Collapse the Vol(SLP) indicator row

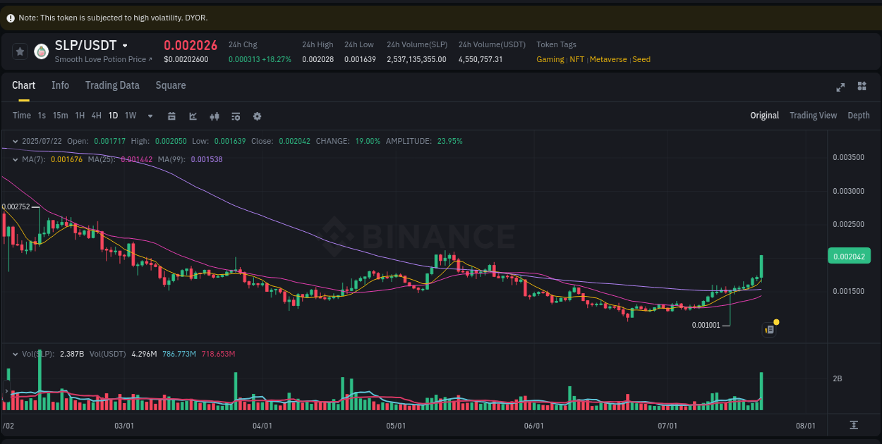15,354
